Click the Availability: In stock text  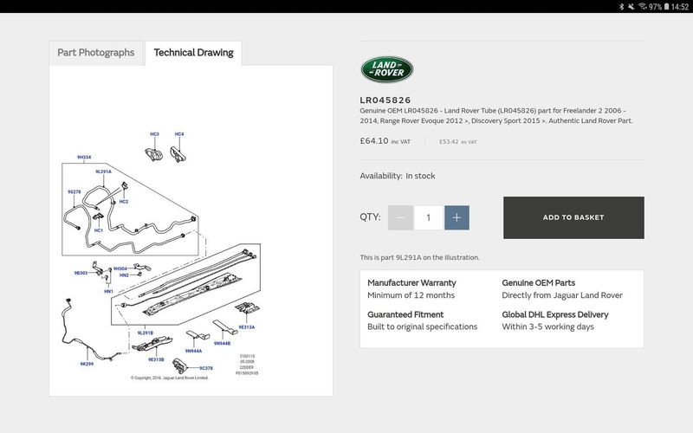tap(398, 176)
